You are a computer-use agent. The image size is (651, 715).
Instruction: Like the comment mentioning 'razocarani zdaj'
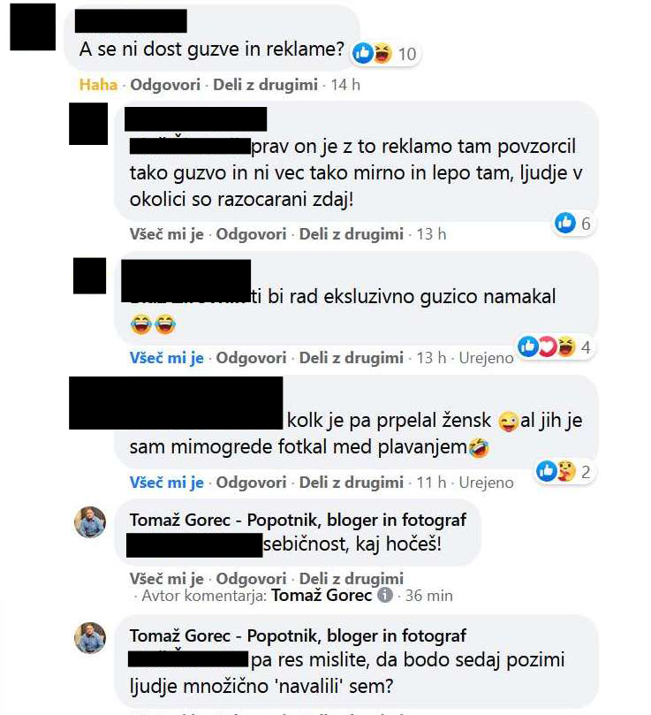click(x=166, y=234)
